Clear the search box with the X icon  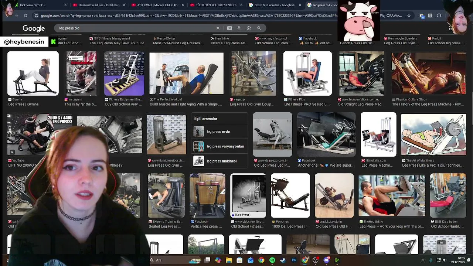pos(218,28)
